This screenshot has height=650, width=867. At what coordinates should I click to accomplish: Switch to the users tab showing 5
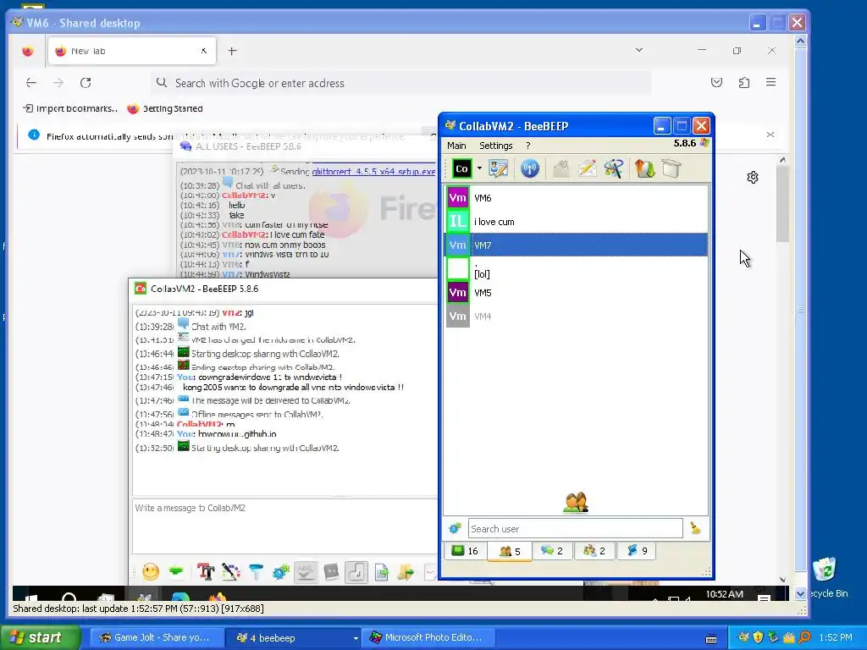[509, 550]
